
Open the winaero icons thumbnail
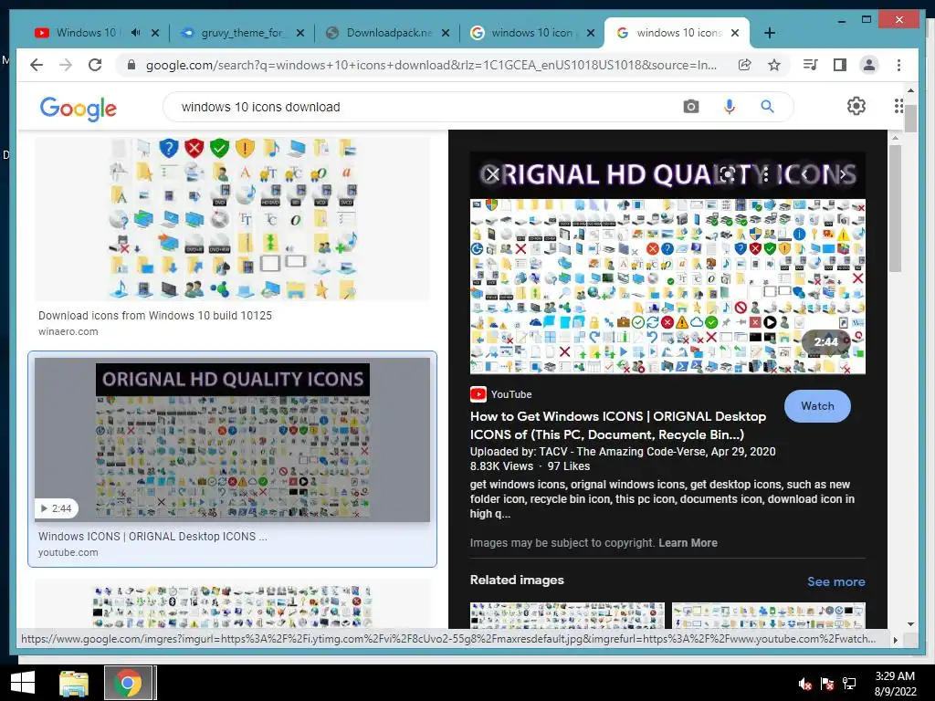232,219
